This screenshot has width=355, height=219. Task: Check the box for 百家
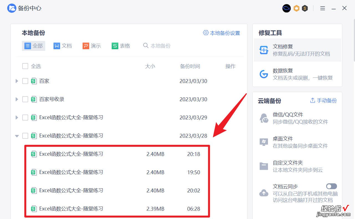[25, 81]
